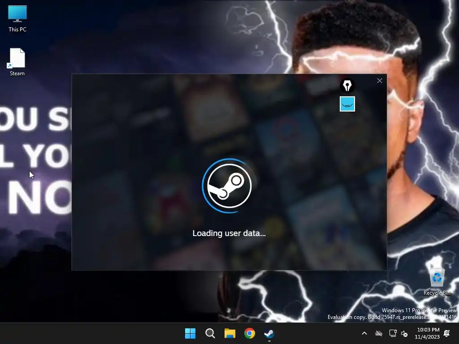Click the OneDrive cloud tray icon
Screen dimensions: 459x344
379,333
